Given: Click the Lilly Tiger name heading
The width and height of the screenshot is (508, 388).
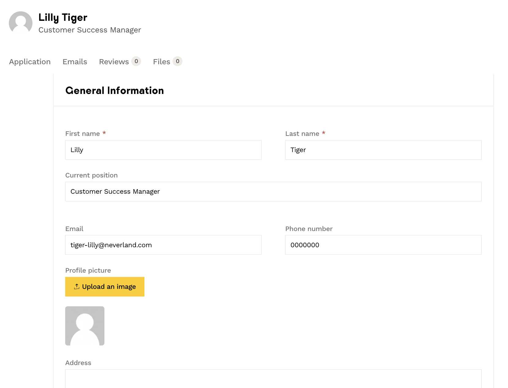Looking at the screenshot, I should click(63, 18).
